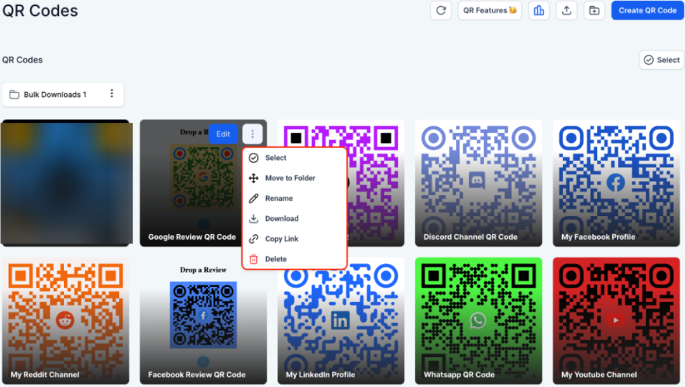Choose Copy Link in the context menu

tap(294, 239)
